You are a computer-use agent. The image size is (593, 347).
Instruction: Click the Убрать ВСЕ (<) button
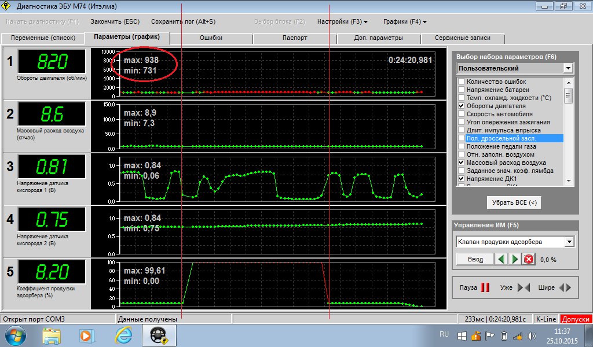point(514,202)
